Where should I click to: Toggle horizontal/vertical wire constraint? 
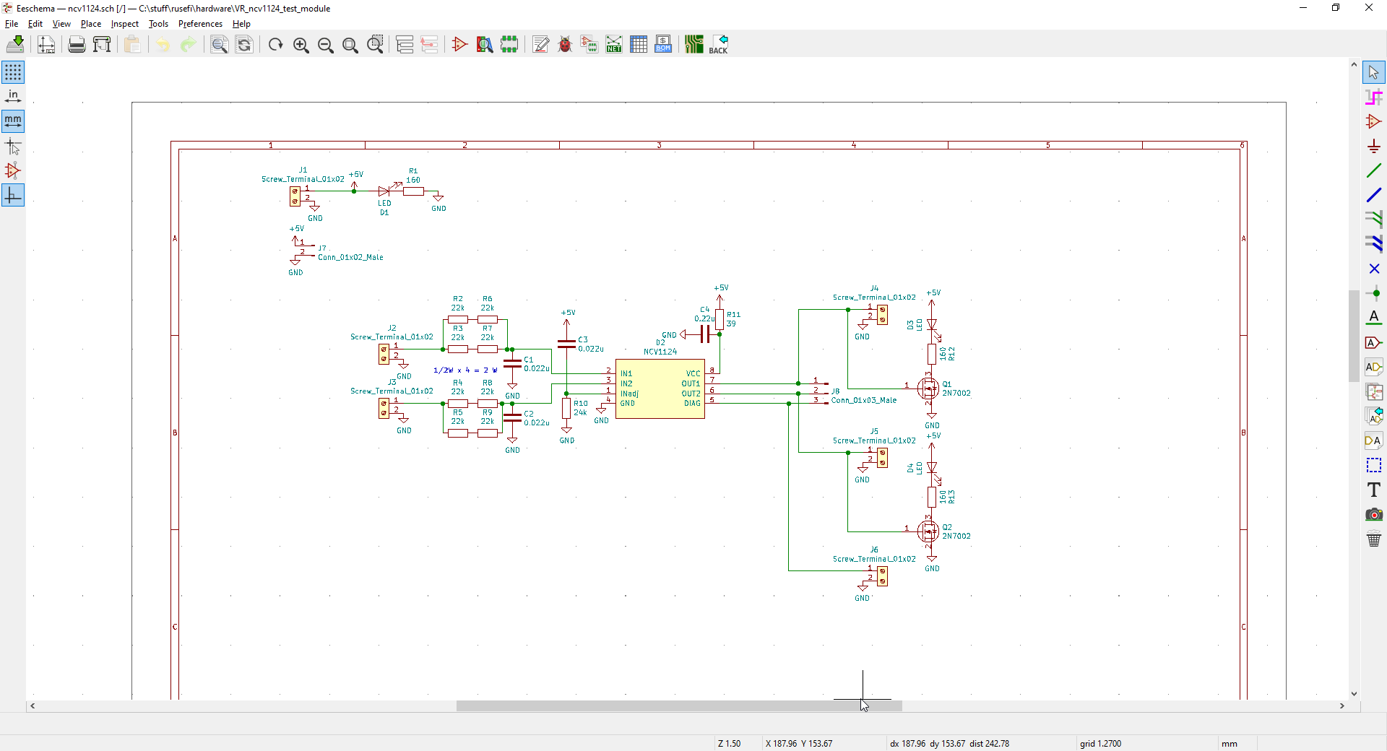[x=13, y=195]
